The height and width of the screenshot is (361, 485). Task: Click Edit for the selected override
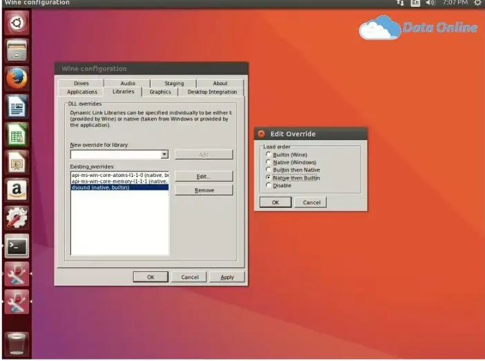204,176
